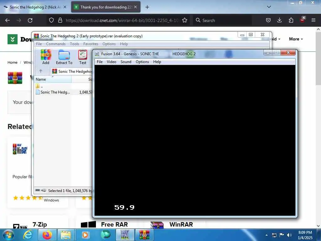Click the volume speaker tray icon
The width and height of the screenshot is (321, 241).
[289, 235]
